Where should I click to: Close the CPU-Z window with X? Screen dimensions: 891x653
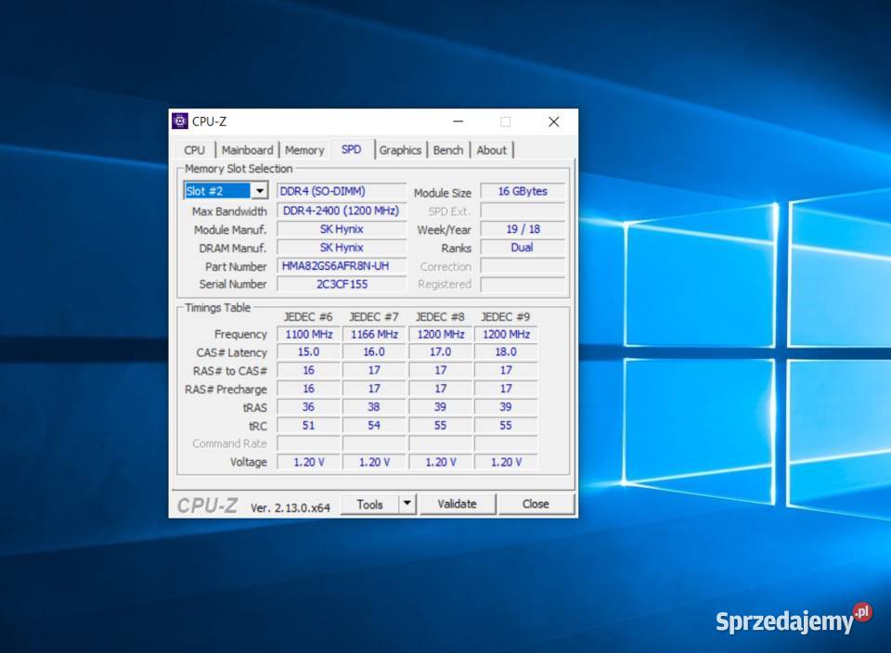coord(553,122)
